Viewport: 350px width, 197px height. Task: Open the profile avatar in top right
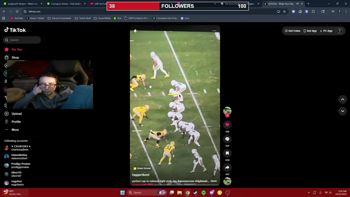(x=340, y=31)
